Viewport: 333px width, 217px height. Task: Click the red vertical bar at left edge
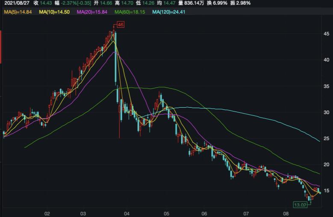click(1, 47)
